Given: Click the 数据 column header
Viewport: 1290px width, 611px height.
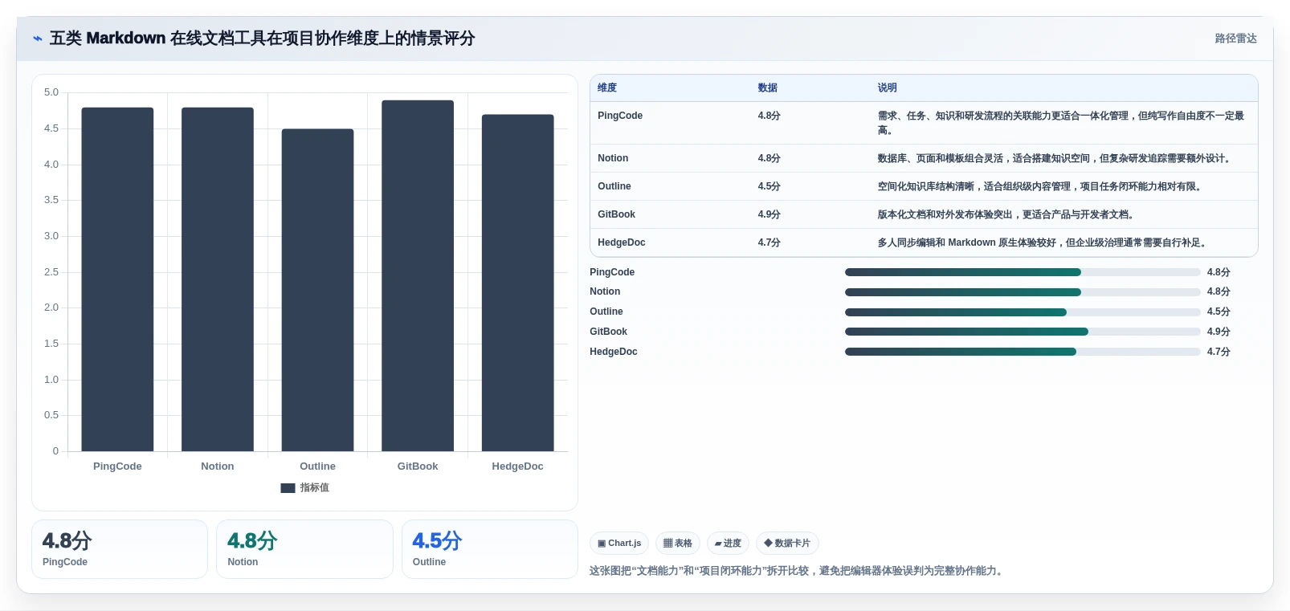Looking at the screenshot, I should click(x=767, y=88).
